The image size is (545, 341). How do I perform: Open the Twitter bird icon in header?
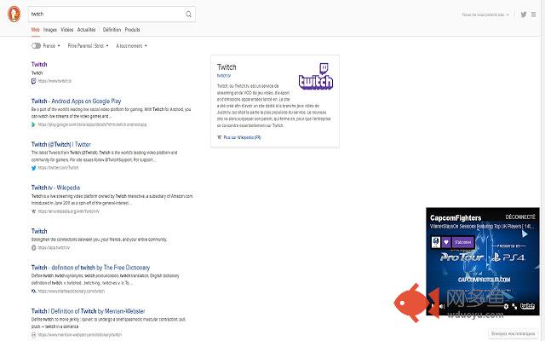coord(524,14)
